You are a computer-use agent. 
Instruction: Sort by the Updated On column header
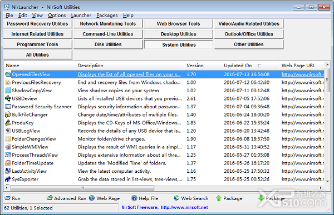(250, 66)
